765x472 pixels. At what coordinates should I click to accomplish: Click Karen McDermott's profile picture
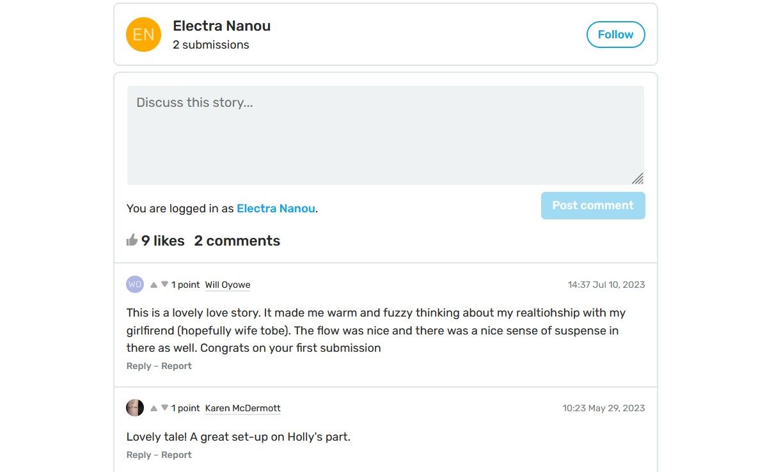coord(134,407)
